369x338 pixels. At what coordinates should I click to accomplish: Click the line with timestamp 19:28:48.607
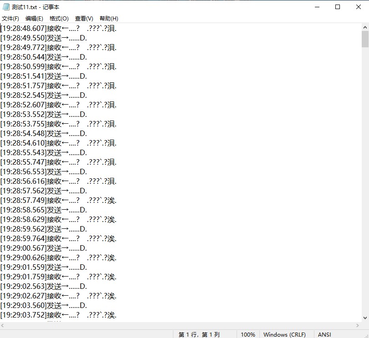(x=58, y=29)
